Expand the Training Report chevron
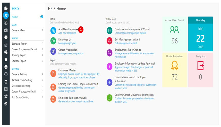 43,55
